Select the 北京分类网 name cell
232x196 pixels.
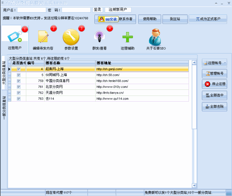click(x=70, y=87)
